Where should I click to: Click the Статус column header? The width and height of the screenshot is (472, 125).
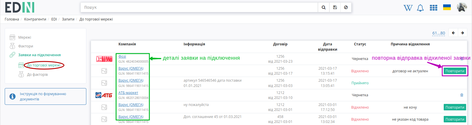(360, 44)
